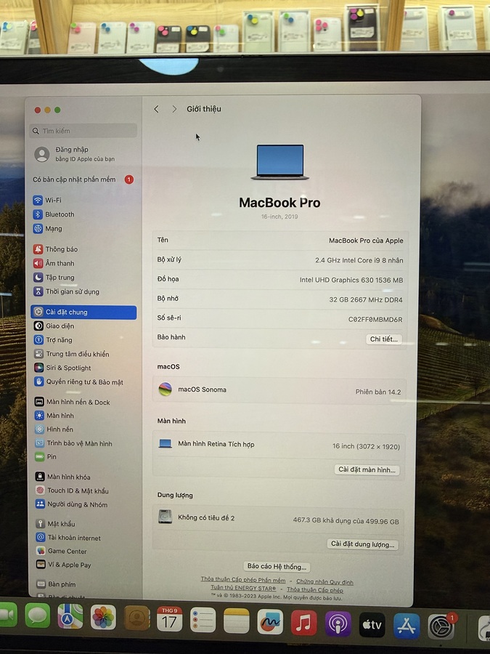Open Bluetooth settings pane
Screen dimensions: 490x654
54,214
